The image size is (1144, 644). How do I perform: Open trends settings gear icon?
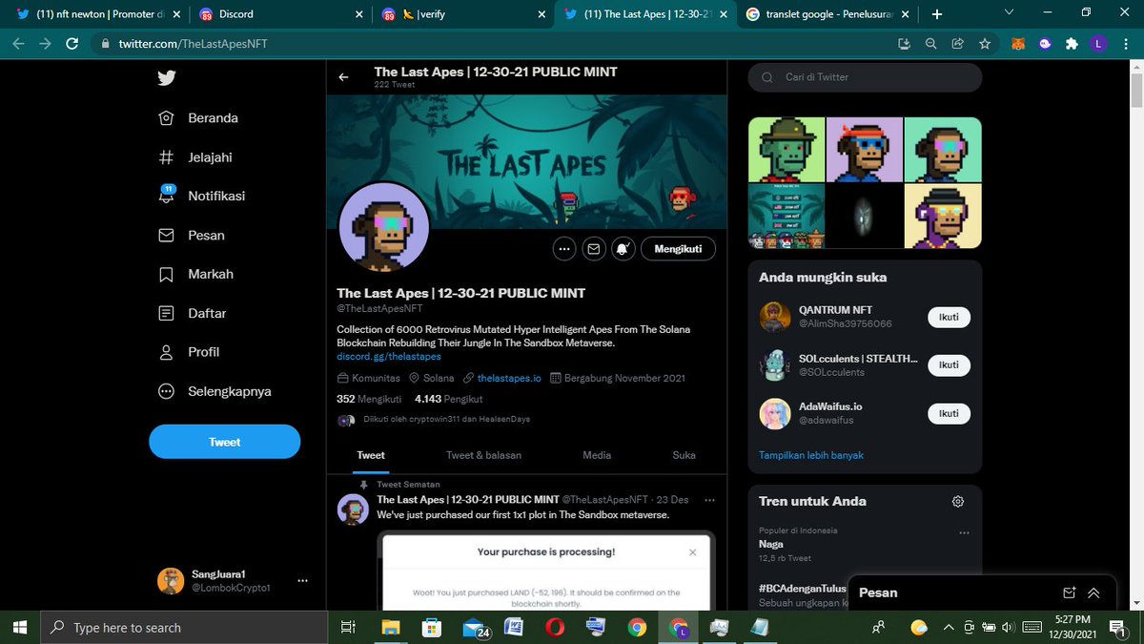958,501
